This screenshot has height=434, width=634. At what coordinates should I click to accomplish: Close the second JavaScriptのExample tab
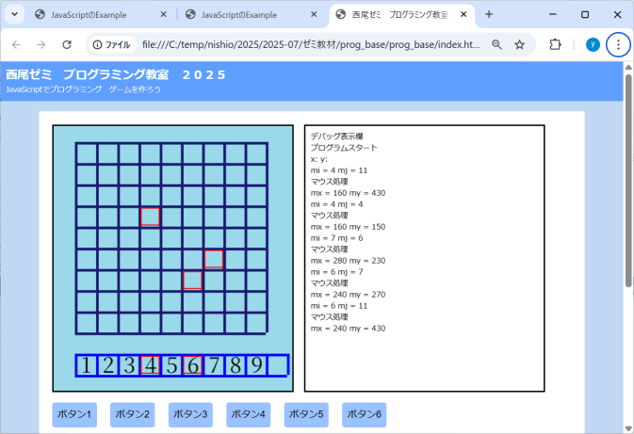(314, 14)
